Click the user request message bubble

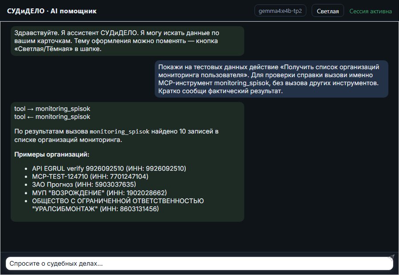tap(271, 79)
